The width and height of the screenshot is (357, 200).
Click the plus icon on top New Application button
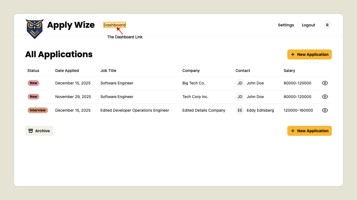(292, 54)
